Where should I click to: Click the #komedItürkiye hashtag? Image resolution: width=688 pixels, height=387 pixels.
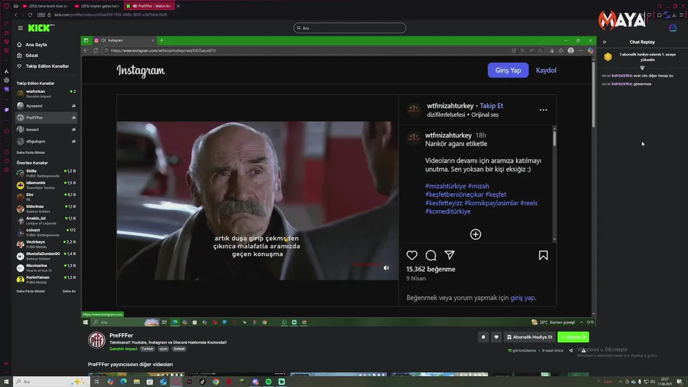(448, 211)
